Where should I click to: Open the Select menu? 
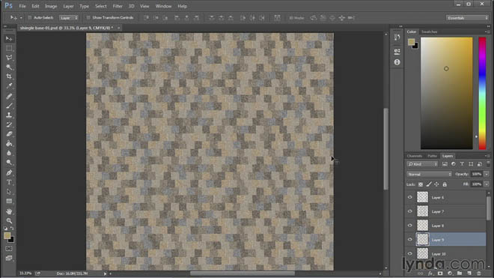coord(101,6)
